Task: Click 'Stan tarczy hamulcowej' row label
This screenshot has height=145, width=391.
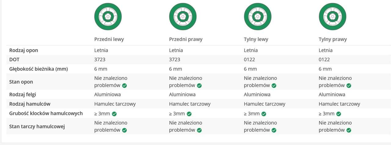Action: pyautogui.click(x=37, y=126)
